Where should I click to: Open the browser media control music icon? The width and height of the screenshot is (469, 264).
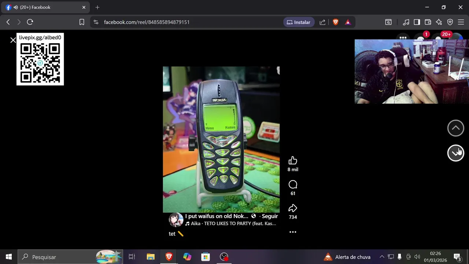pos(406,22)
